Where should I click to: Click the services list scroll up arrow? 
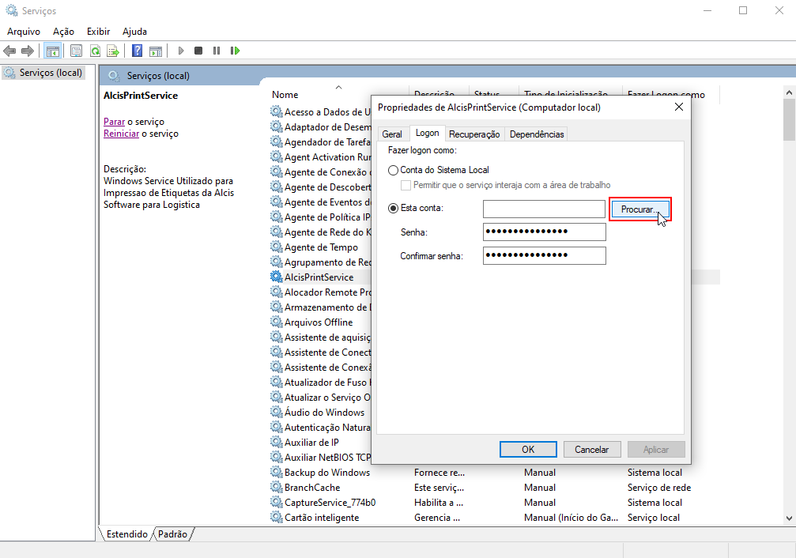[789, 93]
